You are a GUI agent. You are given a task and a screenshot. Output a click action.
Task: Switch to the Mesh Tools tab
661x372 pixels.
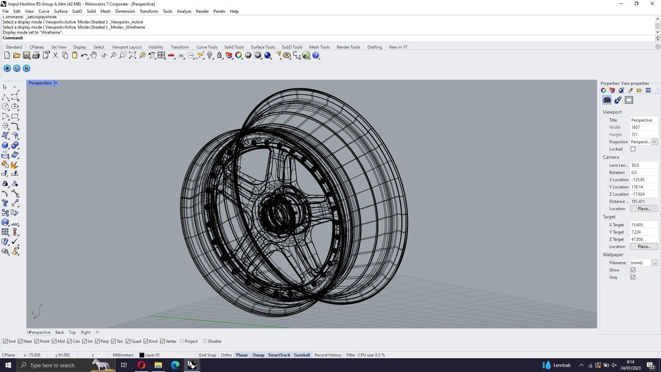coord(319,47)
